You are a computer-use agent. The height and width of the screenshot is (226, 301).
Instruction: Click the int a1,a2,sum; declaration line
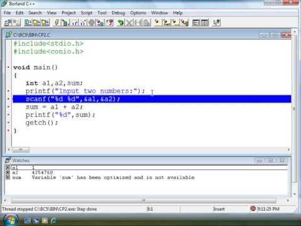54,83
